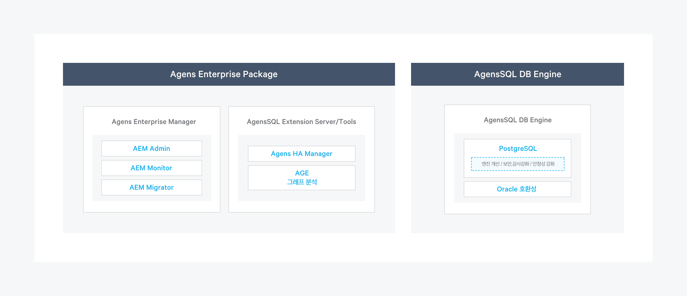
Task: Click the Agens HA Manager box
Action: click(x=301, y=154)
